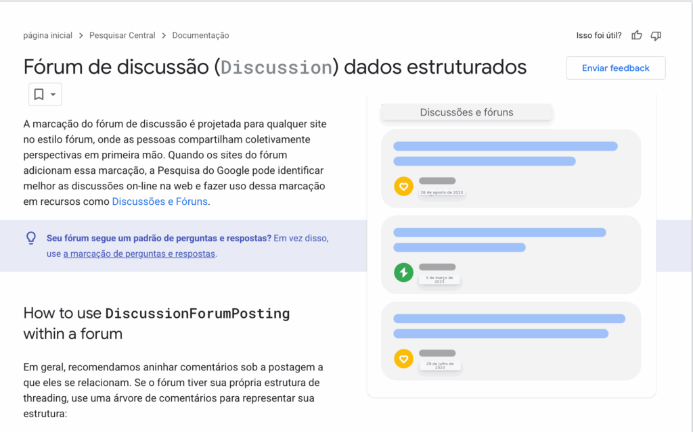Click the '29 de julho de 2023' date
693x432 pixels.
point(439,365)
